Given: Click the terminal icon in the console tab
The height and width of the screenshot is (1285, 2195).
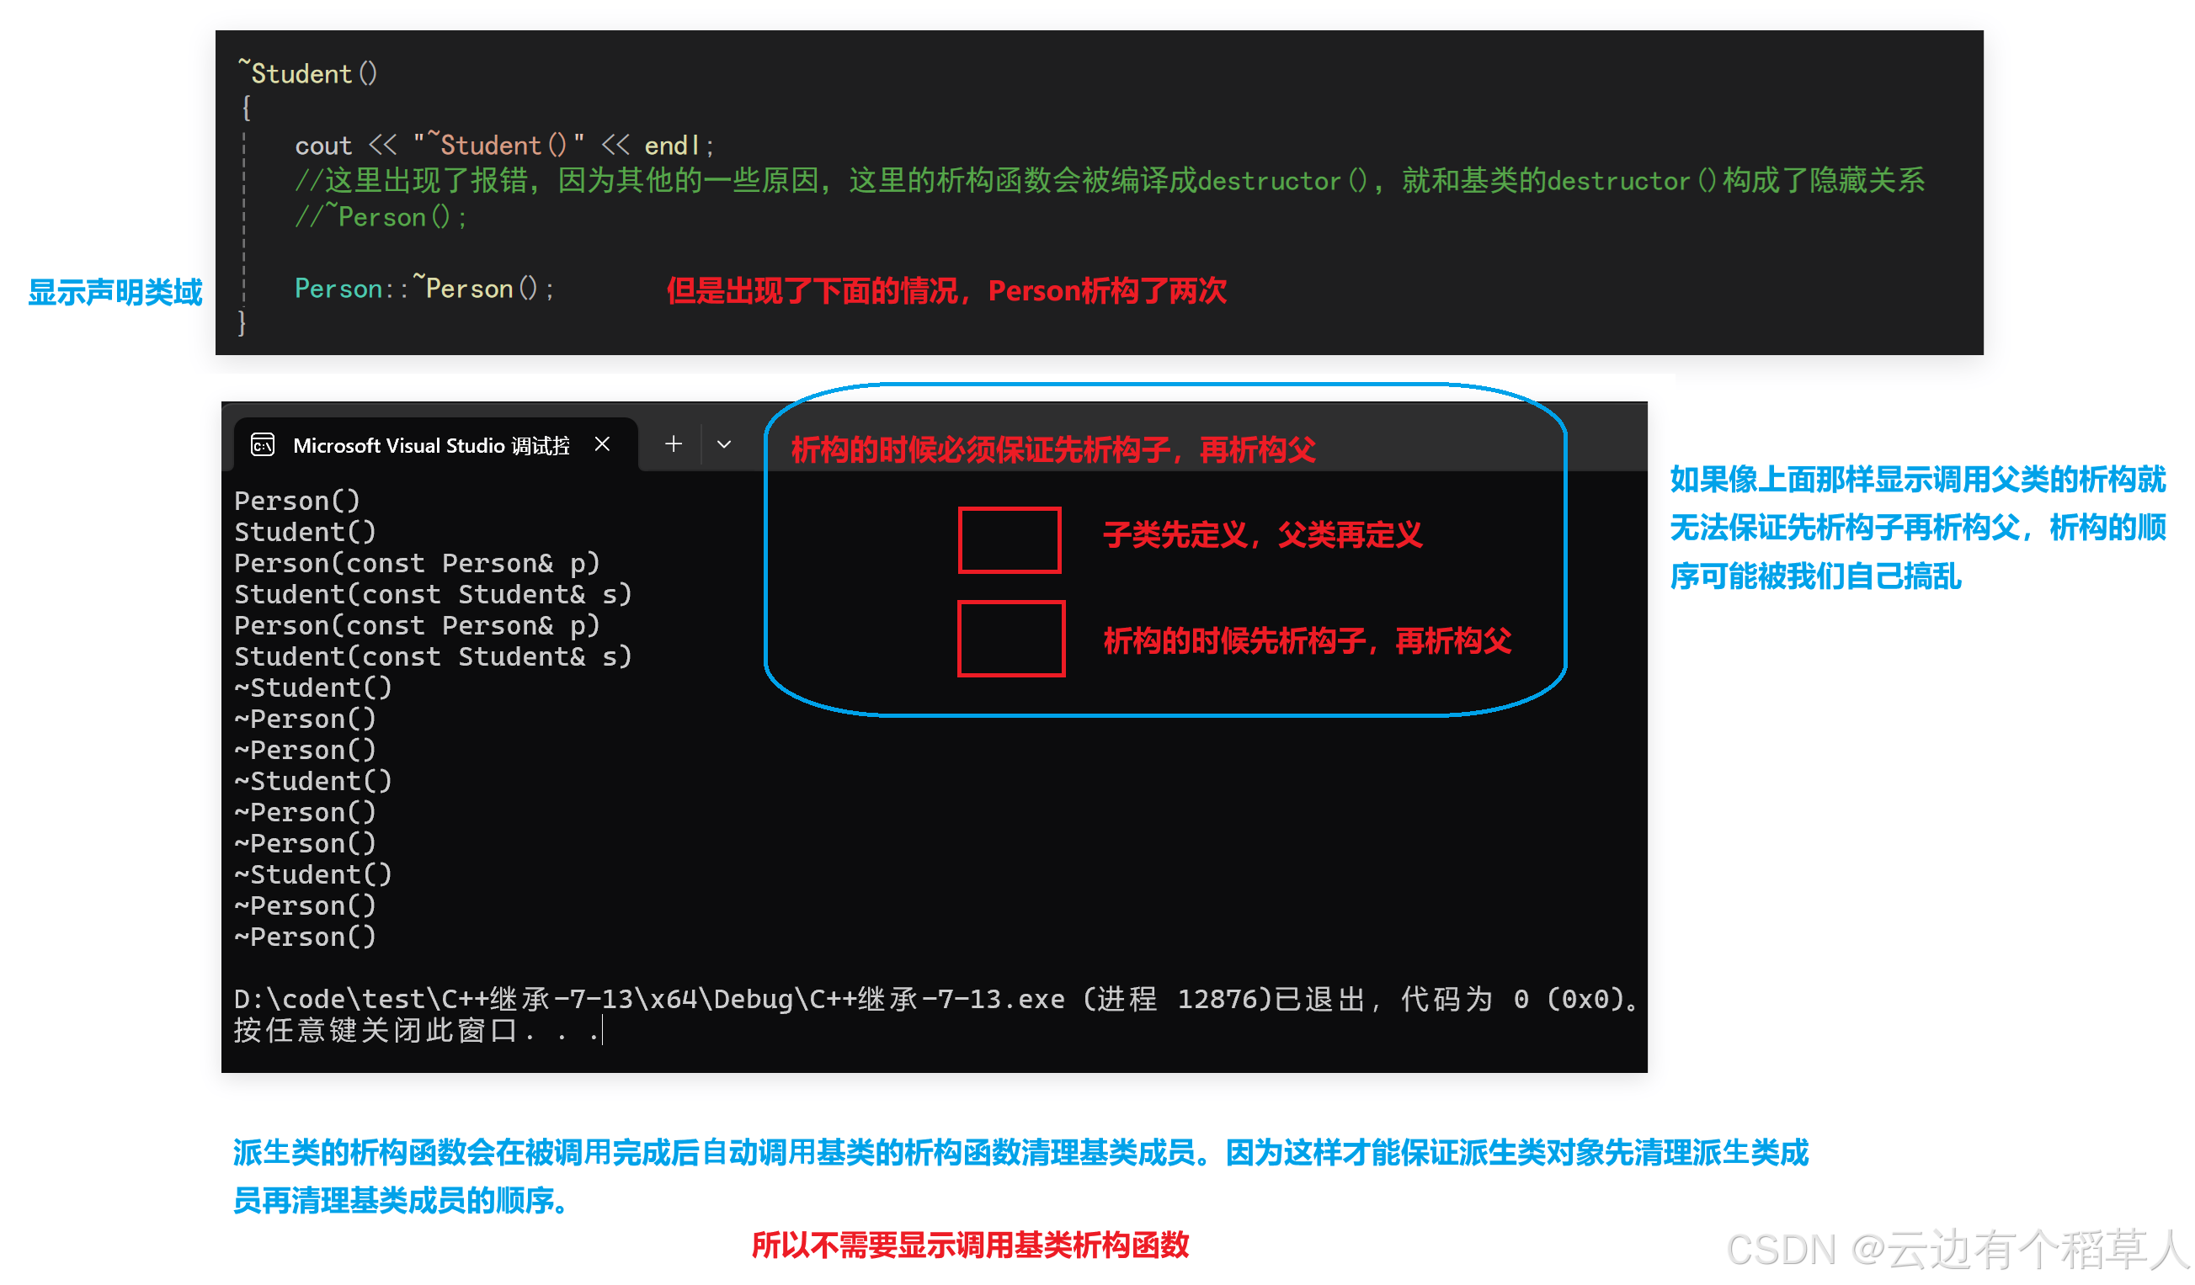Looking at the screenshot, I should tap(262, 445).
